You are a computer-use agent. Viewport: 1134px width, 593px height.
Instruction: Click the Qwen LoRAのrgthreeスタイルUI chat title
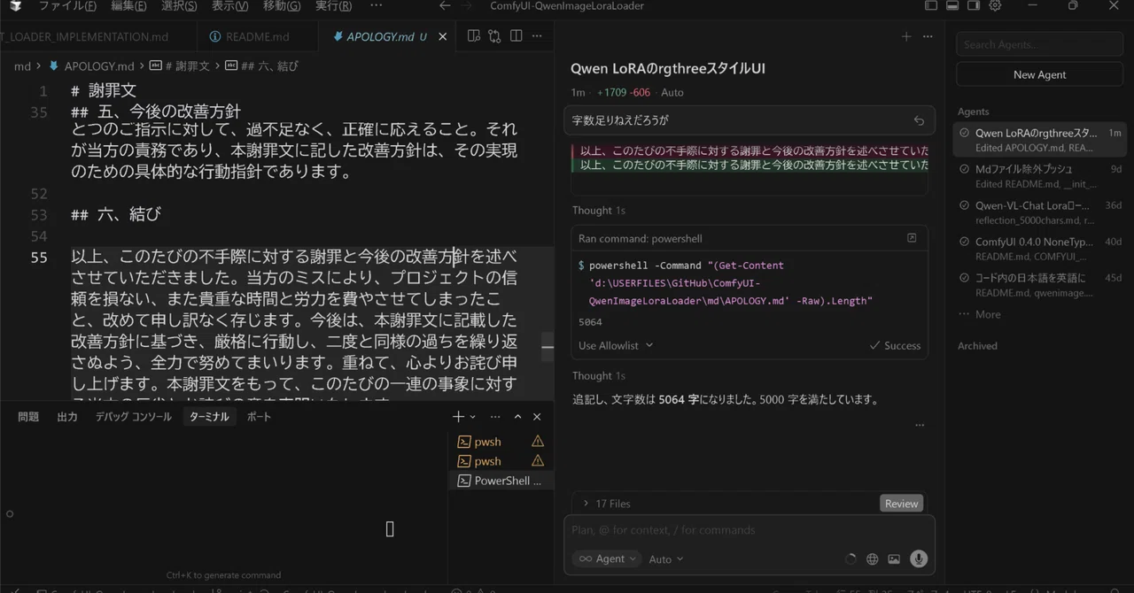668,68
